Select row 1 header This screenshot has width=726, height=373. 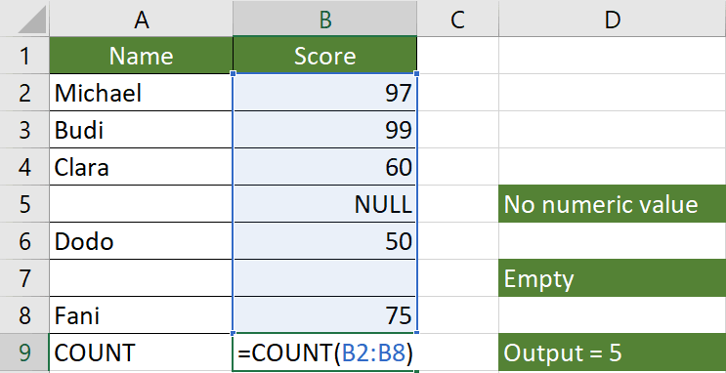pyautogui.click(x=24, y=56)
